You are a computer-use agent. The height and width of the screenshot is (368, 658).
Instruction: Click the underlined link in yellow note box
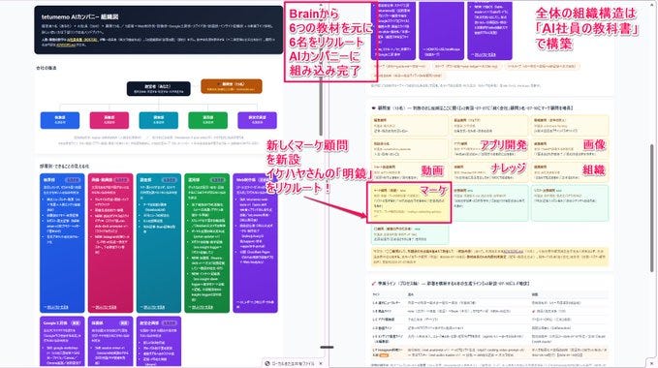click(x=514, y=252)
